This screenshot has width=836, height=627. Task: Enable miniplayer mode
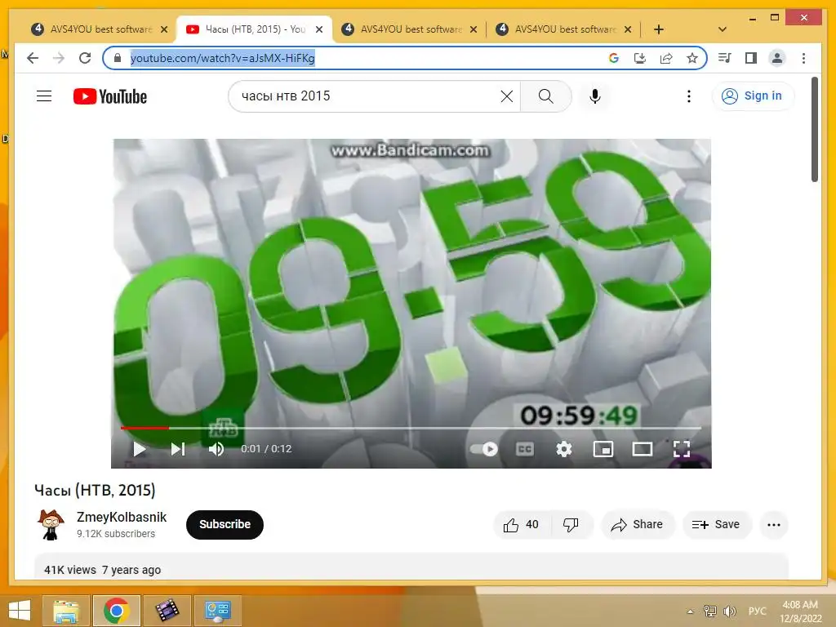click(603, 449)
